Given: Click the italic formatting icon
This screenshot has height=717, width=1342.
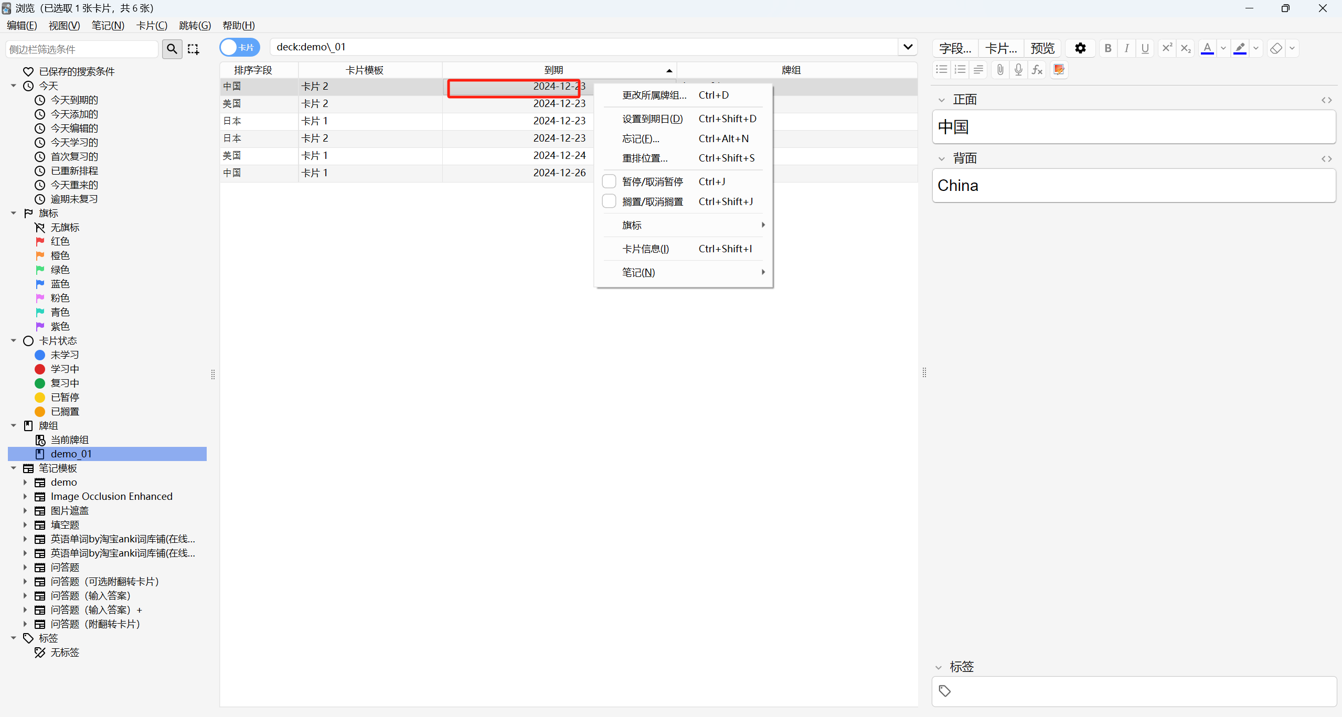Looking at the screenshot, I should click(1126, 48).
